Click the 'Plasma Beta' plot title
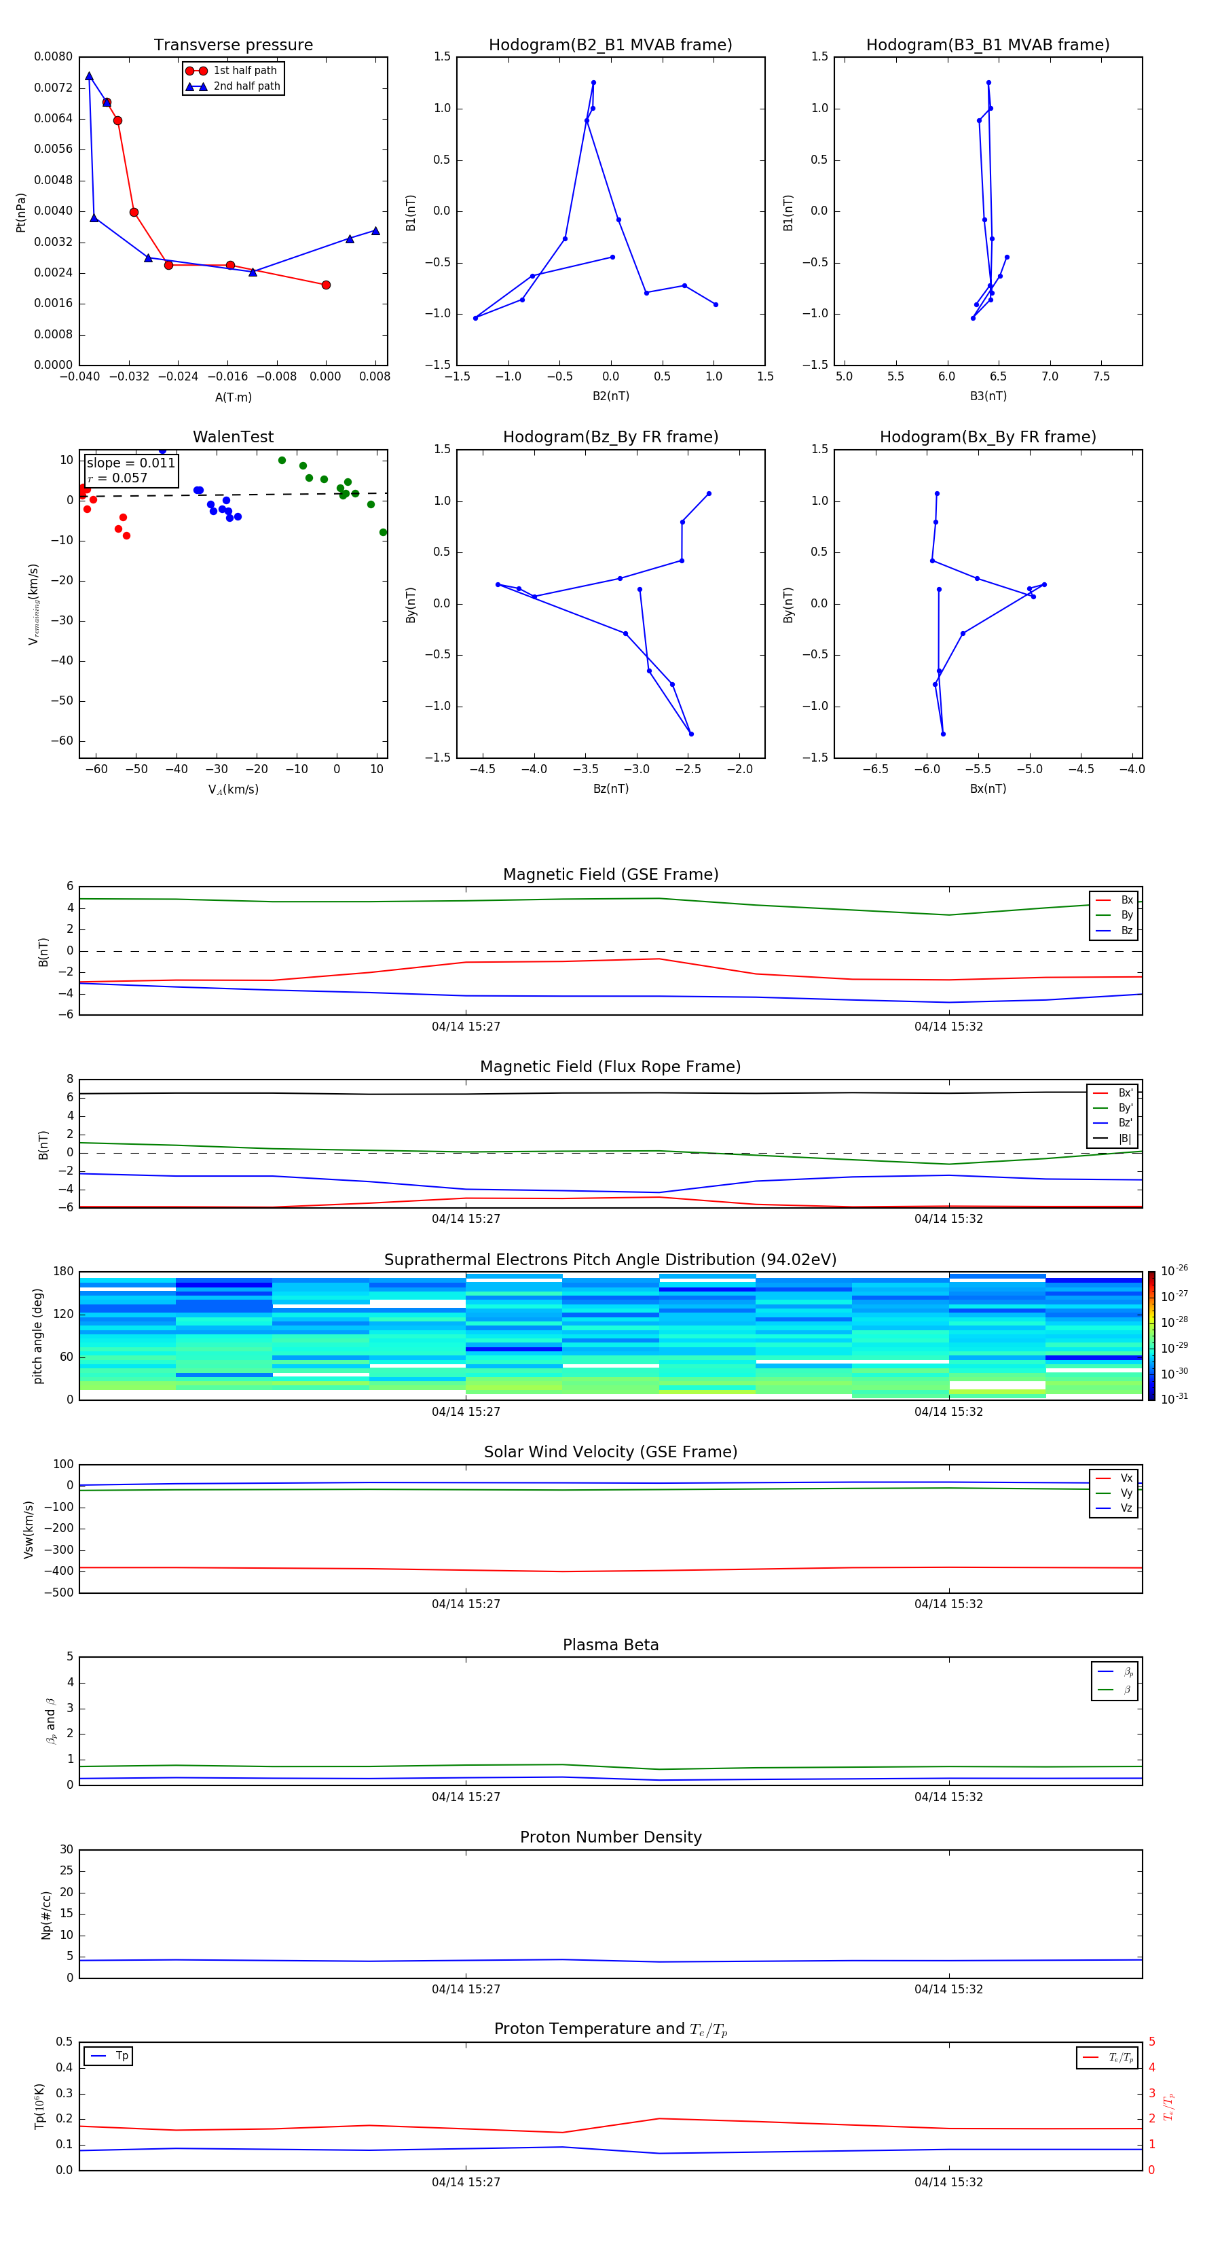This screenshot has height=2242, width=1222. coord(610,1645)
